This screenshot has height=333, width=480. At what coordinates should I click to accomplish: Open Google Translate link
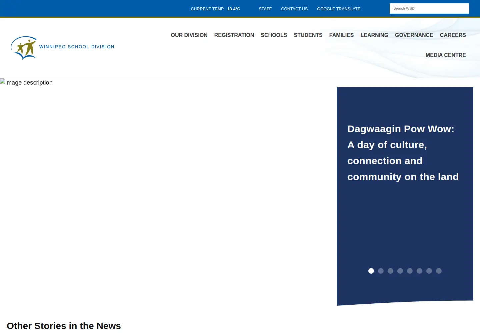click(339, 9)
